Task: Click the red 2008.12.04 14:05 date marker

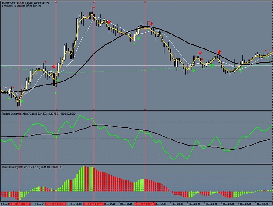Action: (20, 204)
